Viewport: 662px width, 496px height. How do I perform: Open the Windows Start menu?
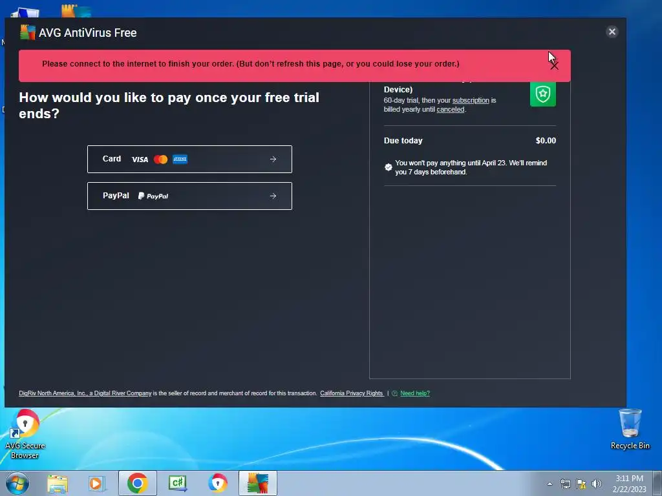tap(17, 483)
